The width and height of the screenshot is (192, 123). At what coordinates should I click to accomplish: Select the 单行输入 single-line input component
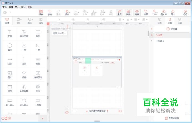tap(10, 102)
